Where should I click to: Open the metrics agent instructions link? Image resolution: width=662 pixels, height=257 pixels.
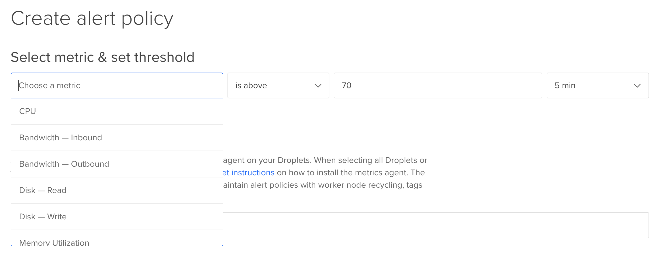coord(249,172)
